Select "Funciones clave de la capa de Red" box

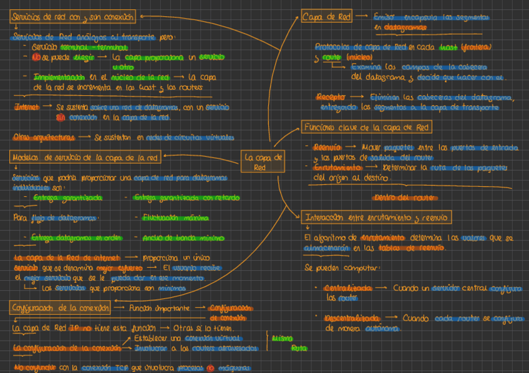pyautogui.click(x=367, y=128)
